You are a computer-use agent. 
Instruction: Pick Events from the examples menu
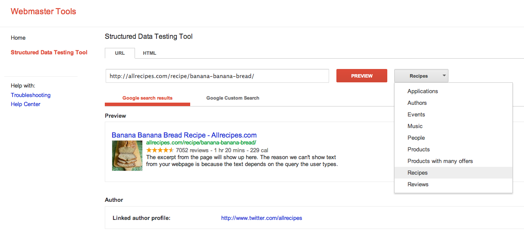pyautogui.click(x=416, y=115)
